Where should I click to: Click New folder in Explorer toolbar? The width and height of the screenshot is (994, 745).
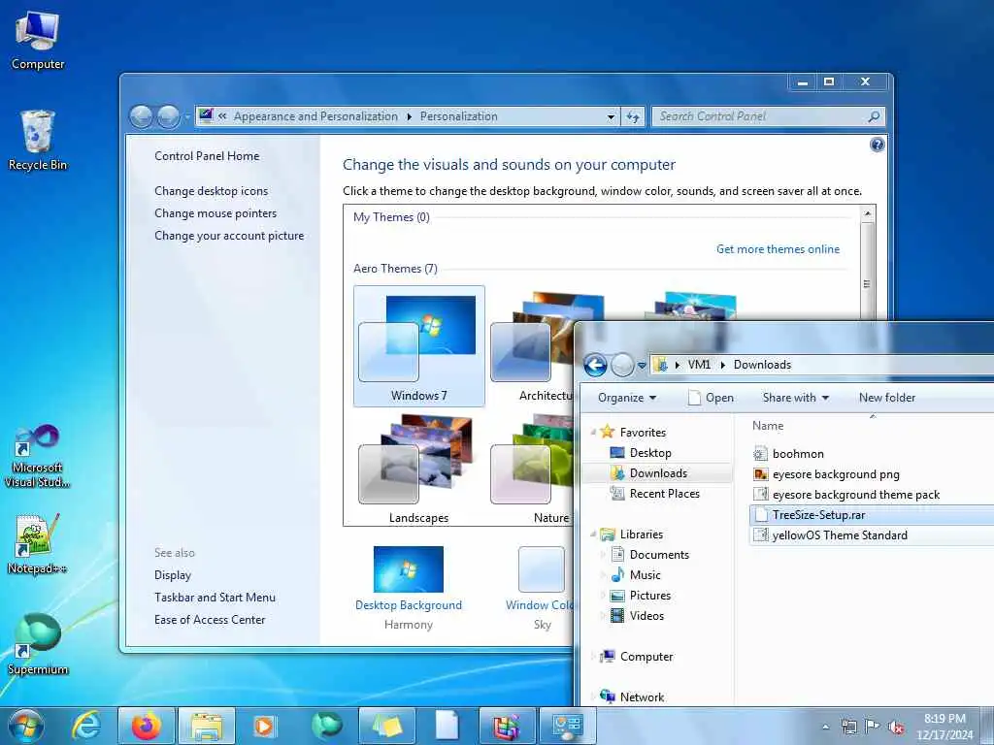pos(887,398)
